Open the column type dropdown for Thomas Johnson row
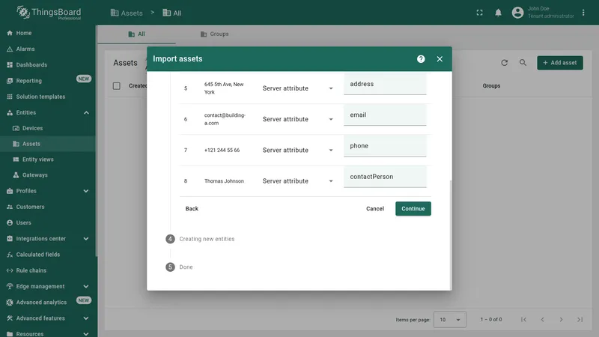 coord(297,181)
